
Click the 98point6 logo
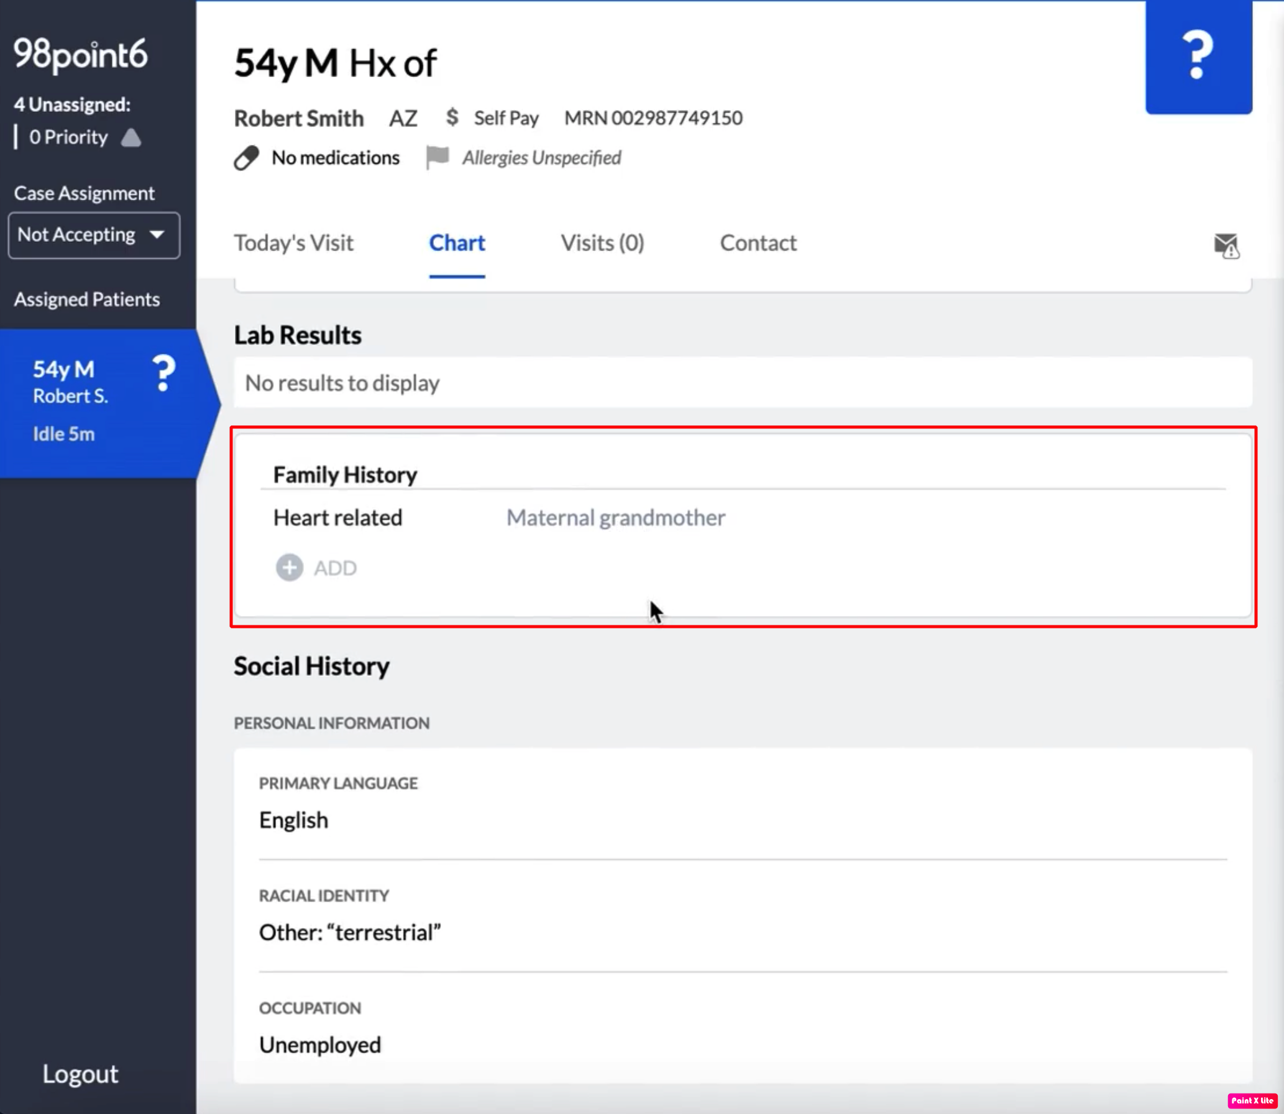point(81,54)
